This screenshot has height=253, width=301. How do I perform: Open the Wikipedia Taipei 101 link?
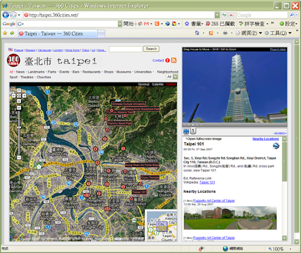click(207, 182)
